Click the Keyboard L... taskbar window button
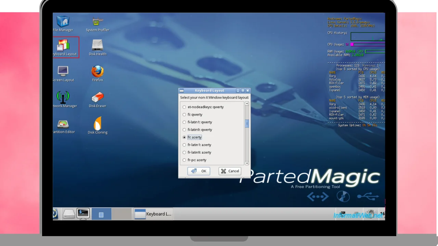The width and height of the screenshot is (438, 246). 153,214
